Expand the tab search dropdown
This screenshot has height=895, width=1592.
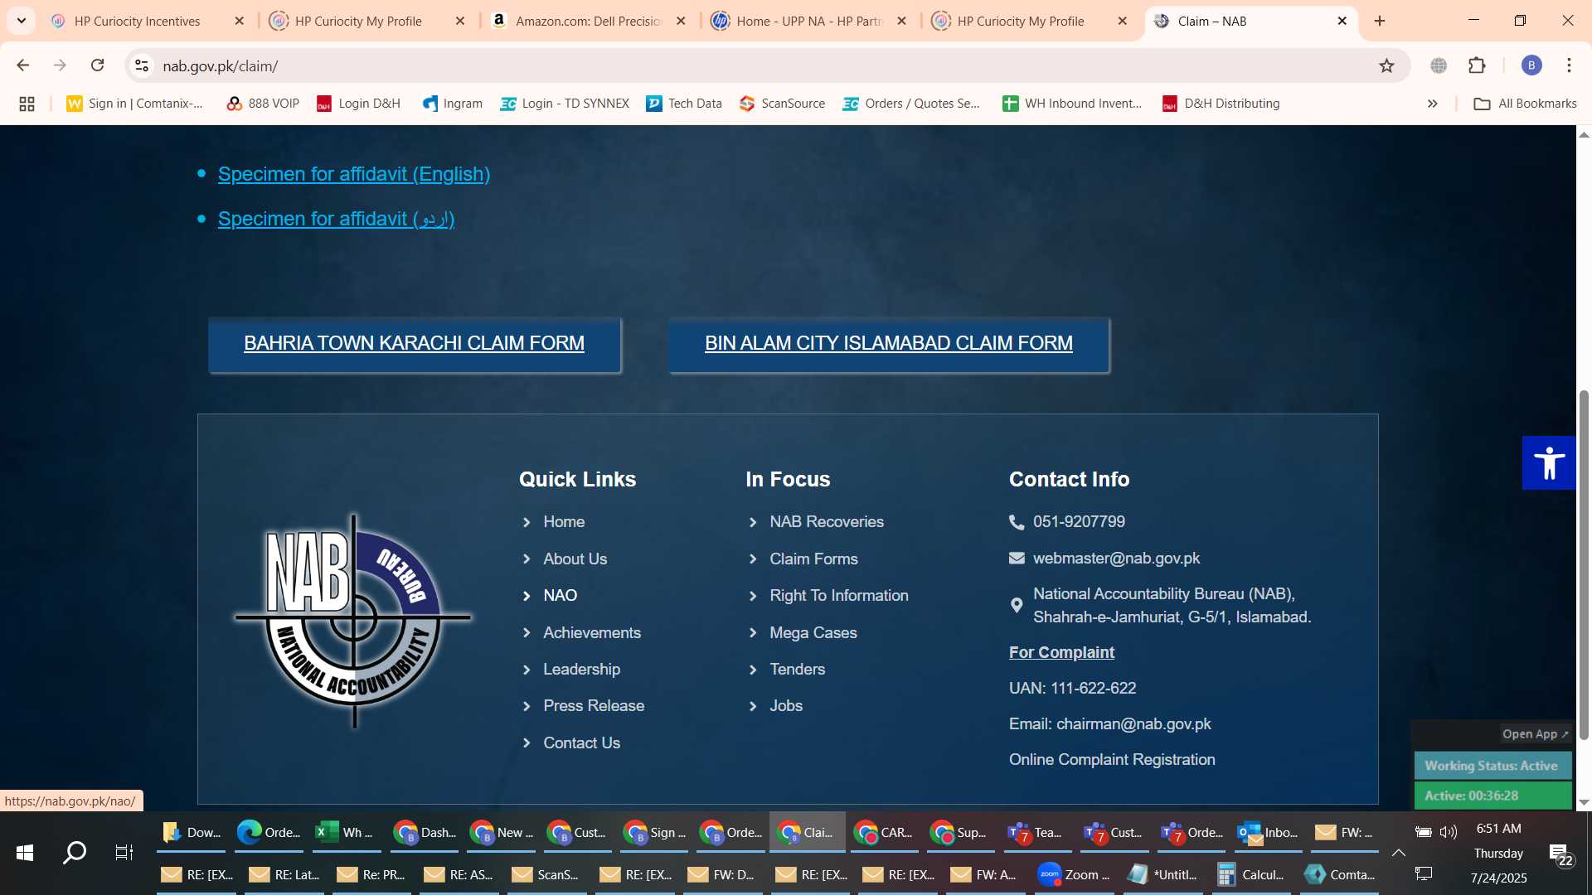tap(21, 21)
